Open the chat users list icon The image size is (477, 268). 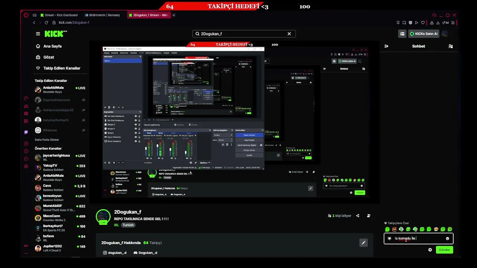point(451,46)
